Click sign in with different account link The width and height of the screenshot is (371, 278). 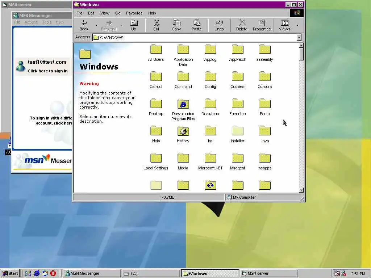51,121
